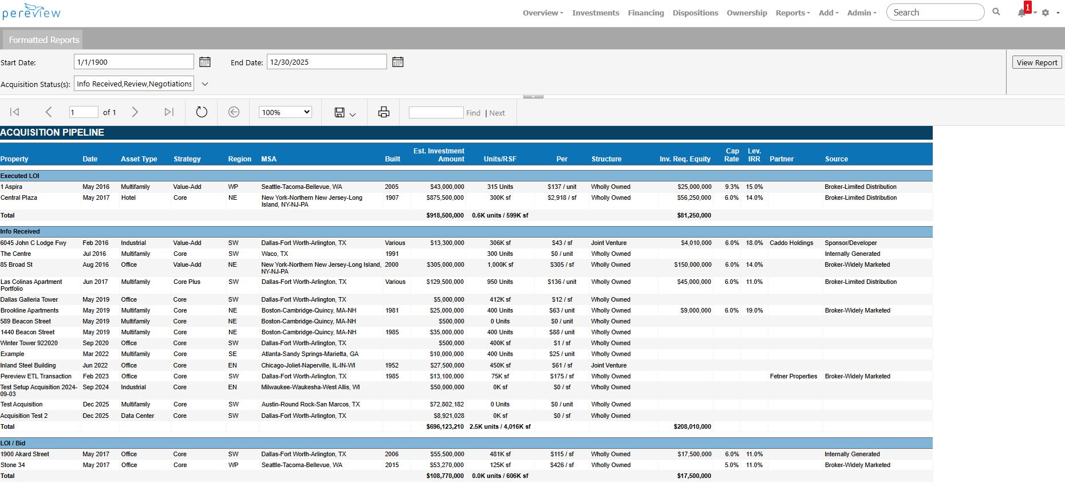Go to next report page arrow
Viewport: 1065px width, 486px height.
[135, 112]
